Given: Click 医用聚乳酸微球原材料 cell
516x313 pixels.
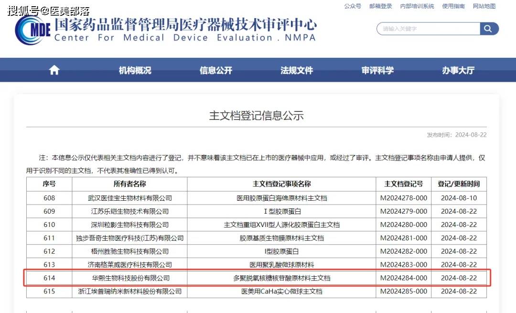Looking at the screenshot, I should coord(282,265).
